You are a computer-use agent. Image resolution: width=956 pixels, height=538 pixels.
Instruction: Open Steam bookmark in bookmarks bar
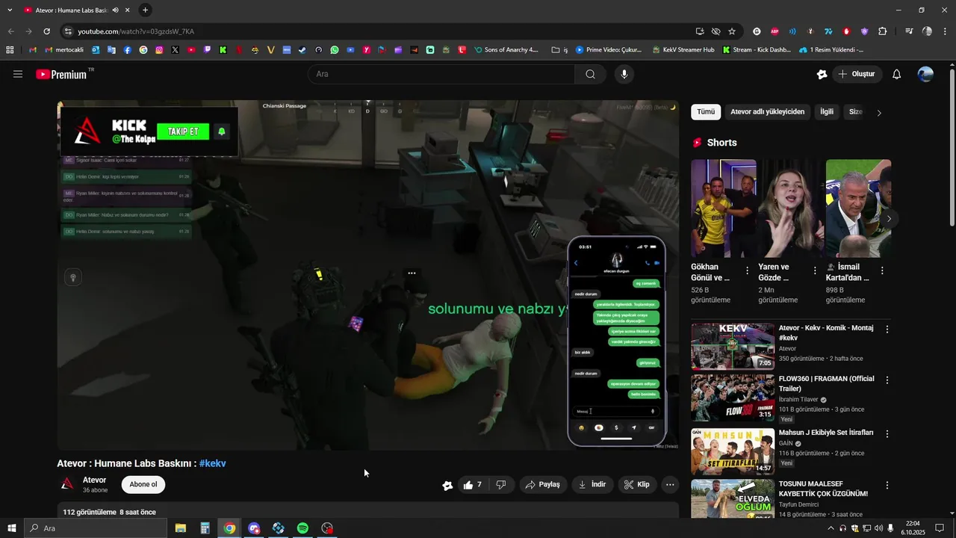(302, 50)
